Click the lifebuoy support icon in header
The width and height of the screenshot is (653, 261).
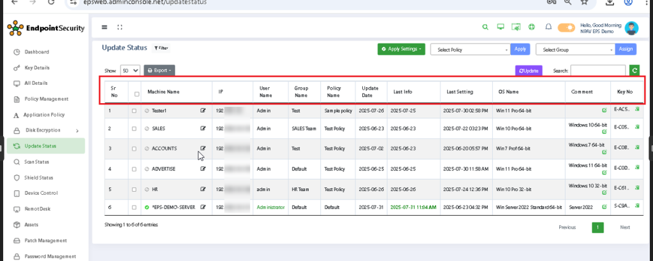pyautogui.click(x=531, y=27)
